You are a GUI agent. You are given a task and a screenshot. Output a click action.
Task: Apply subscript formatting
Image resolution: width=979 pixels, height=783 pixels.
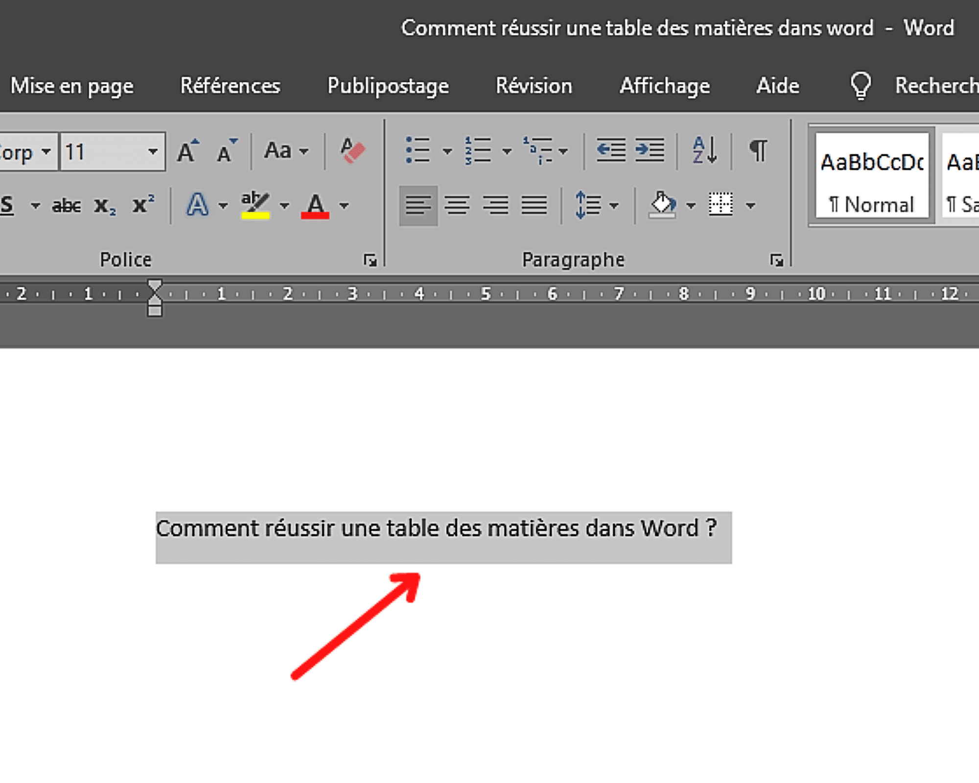click(104, 206)
